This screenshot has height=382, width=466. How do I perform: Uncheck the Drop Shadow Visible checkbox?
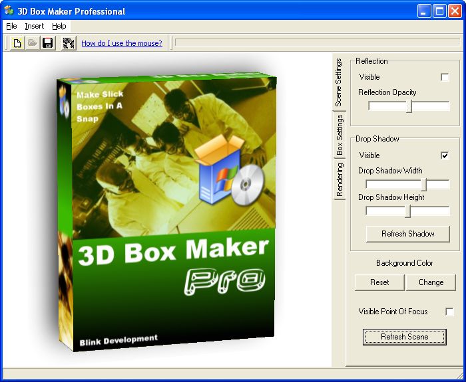coord(445,155)
